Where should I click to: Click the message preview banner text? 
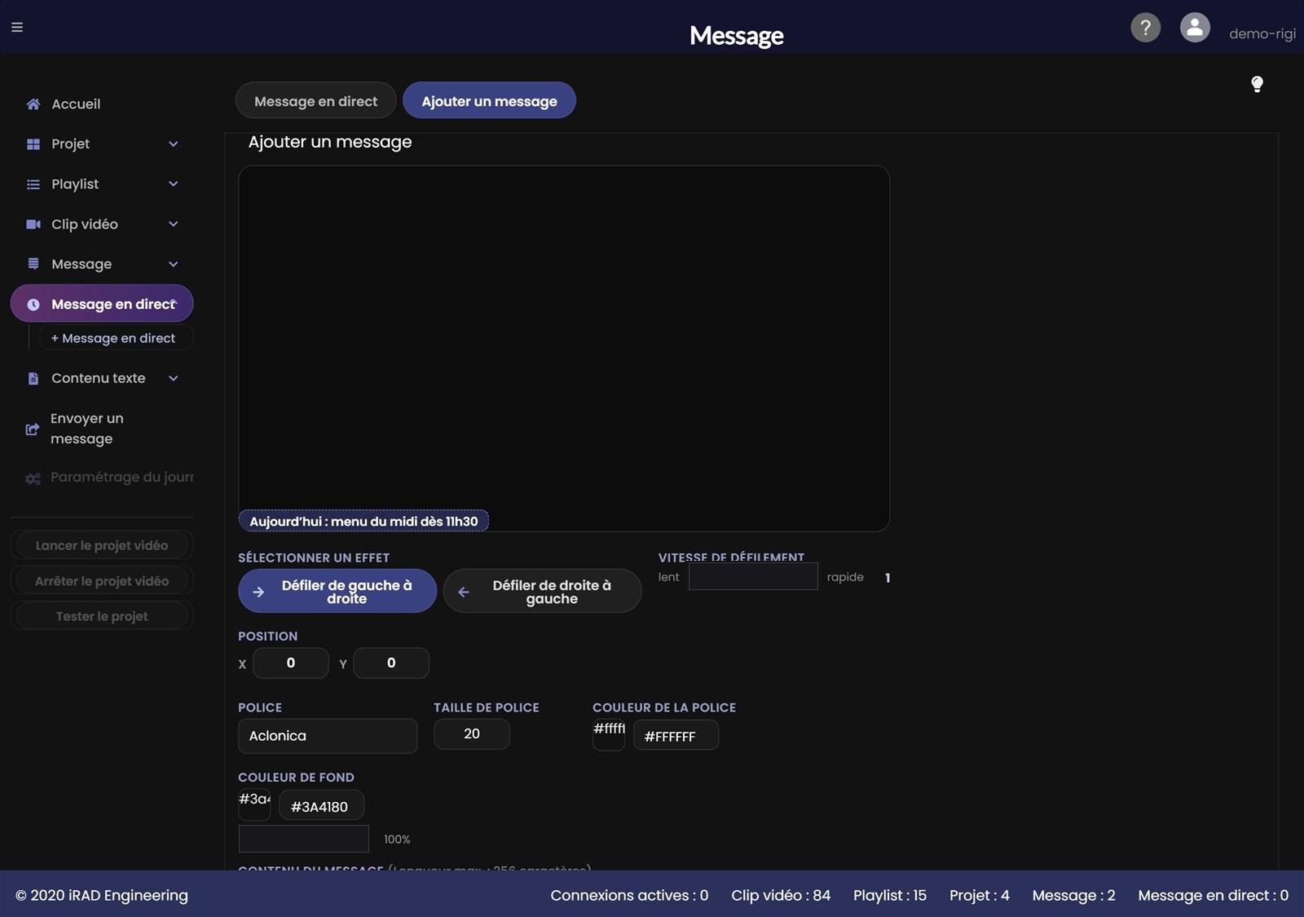[363, 521]
